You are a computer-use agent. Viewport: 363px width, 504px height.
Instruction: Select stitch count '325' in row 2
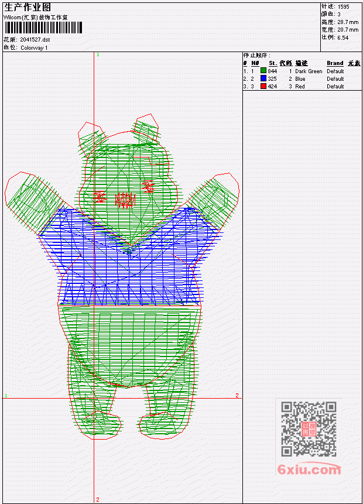[x=272, y=79]
